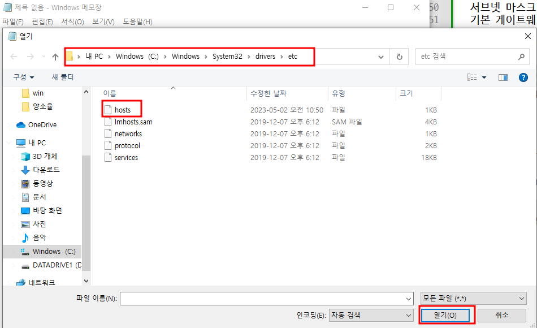Click the 열기(O) button

(445, 316)
